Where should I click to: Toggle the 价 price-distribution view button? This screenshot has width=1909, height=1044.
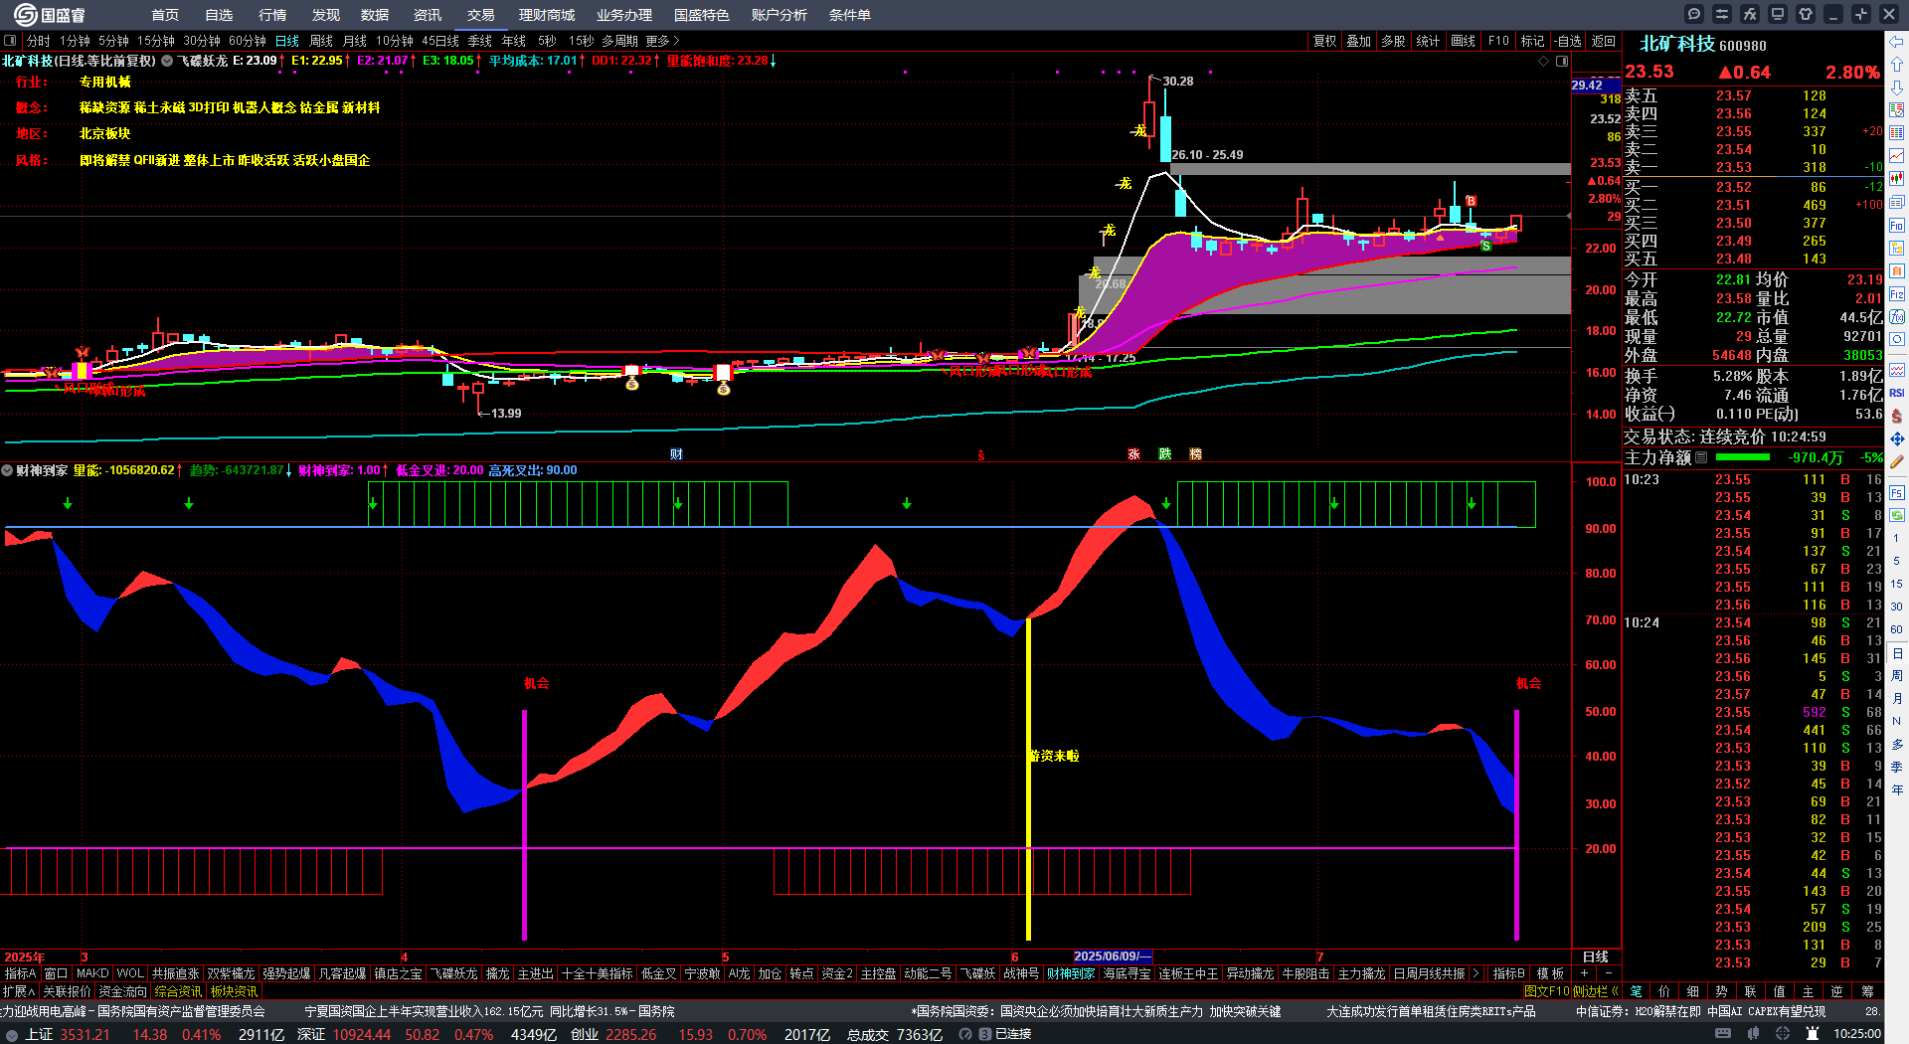click(x=1664, y=991)
